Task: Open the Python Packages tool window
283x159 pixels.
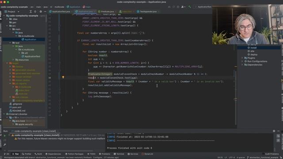Action: [74, 154]
